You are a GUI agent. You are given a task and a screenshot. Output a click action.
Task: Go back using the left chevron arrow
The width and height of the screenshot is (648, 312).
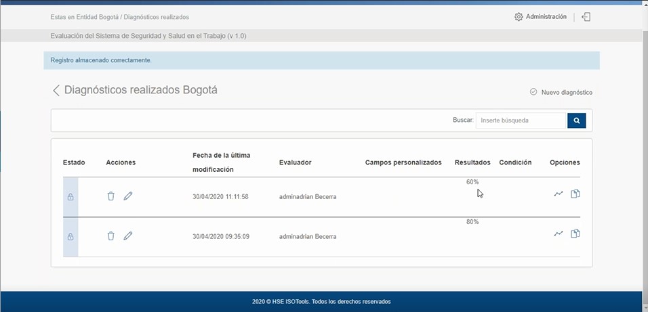pos(56,91)
